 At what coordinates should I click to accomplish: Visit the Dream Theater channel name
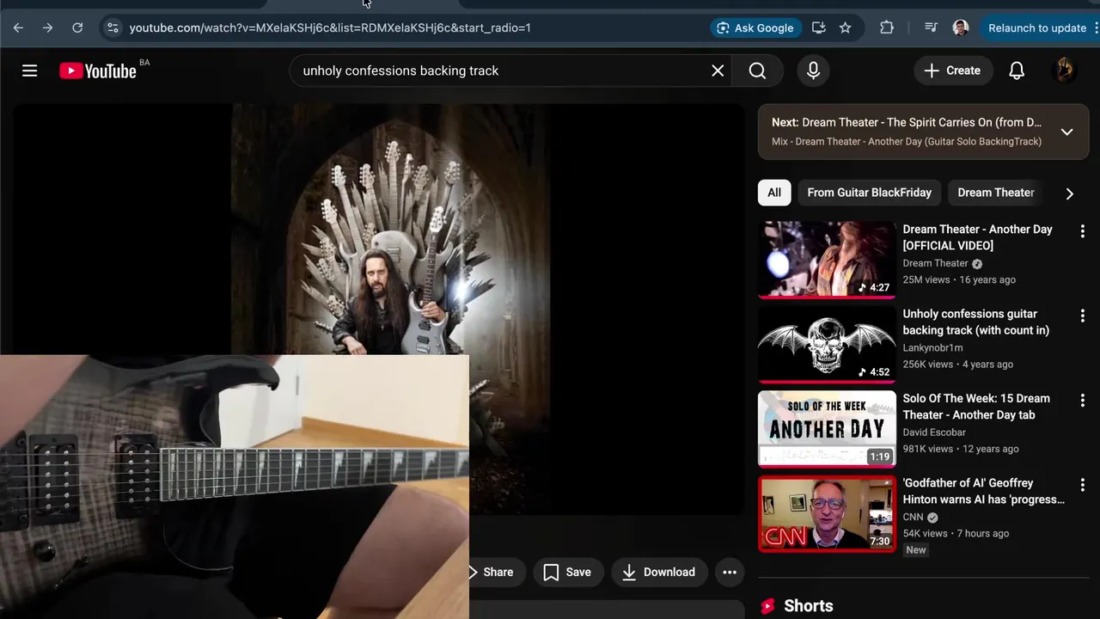click(x=935, y=263)
